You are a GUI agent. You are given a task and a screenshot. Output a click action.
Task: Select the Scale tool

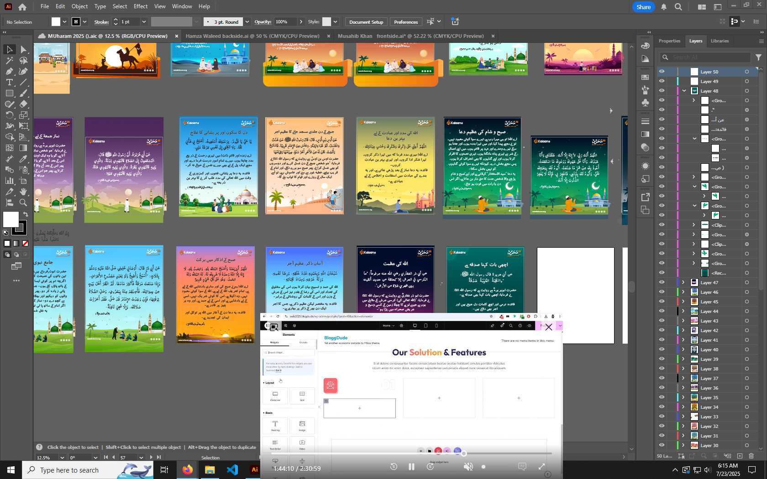click(24, 115)
